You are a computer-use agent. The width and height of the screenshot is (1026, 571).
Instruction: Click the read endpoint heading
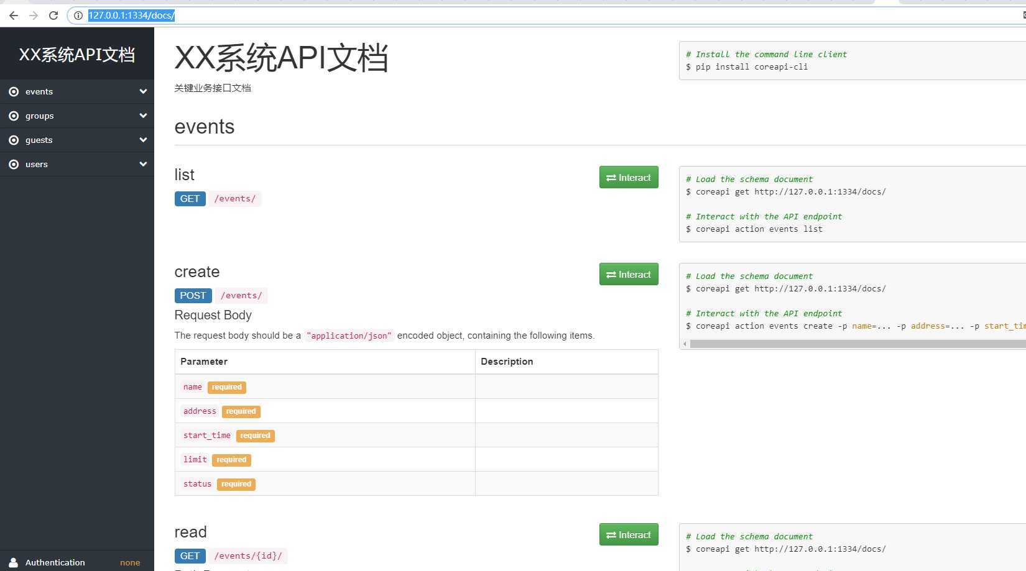pos(191,532)
